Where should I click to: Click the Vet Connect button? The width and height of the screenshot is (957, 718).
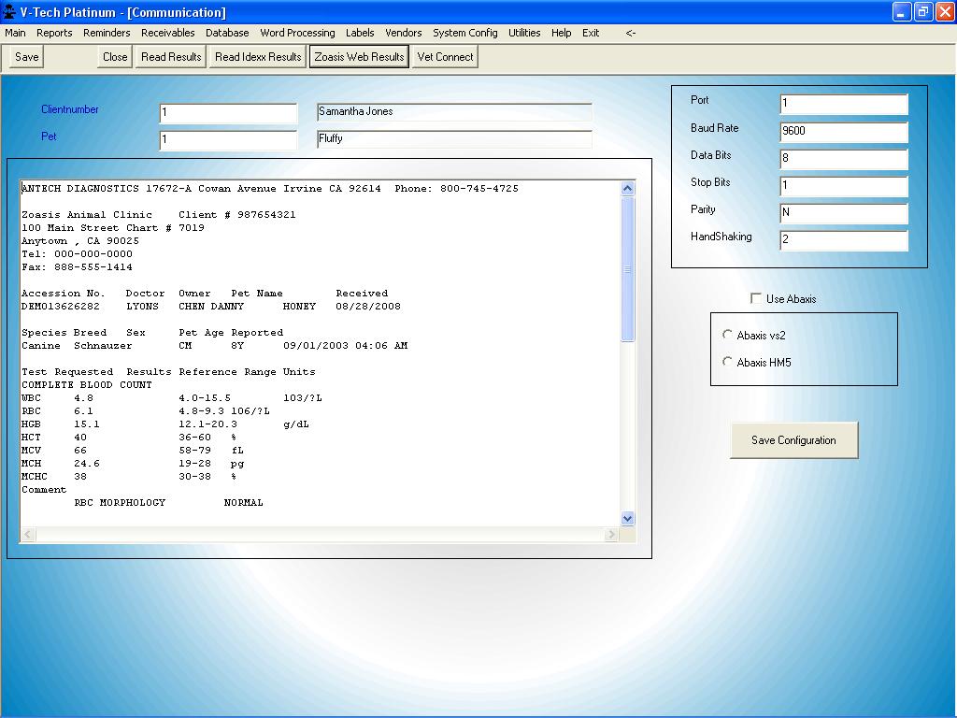(x=445, y=57)
